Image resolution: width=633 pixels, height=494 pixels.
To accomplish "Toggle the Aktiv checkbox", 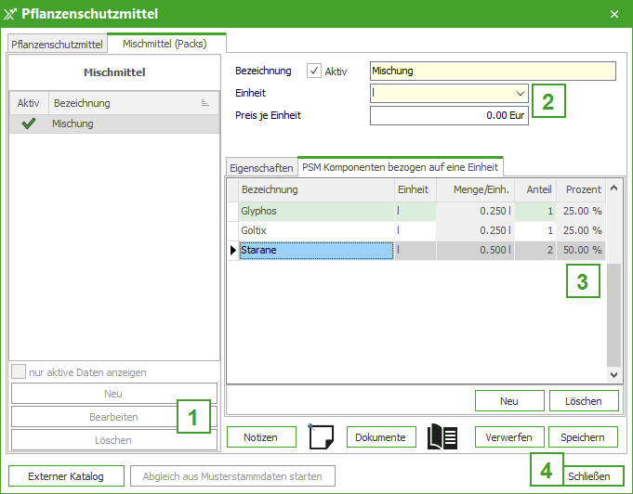I will click(x=314, y=71).
